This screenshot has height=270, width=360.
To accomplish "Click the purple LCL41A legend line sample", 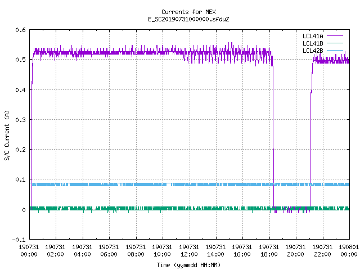I will pos(335,36).
